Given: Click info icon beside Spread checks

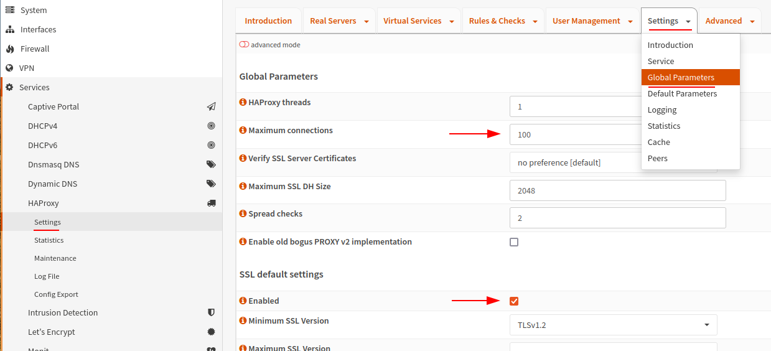Looking at the screenshot, I should coord(243,213).
